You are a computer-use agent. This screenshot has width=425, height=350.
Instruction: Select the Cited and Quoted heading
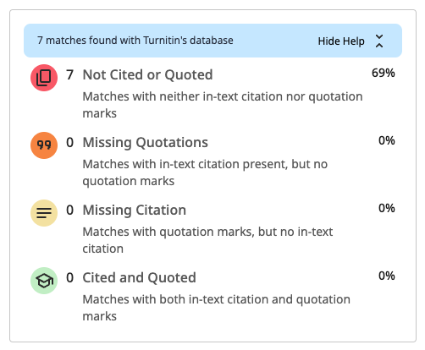point(139,278)
